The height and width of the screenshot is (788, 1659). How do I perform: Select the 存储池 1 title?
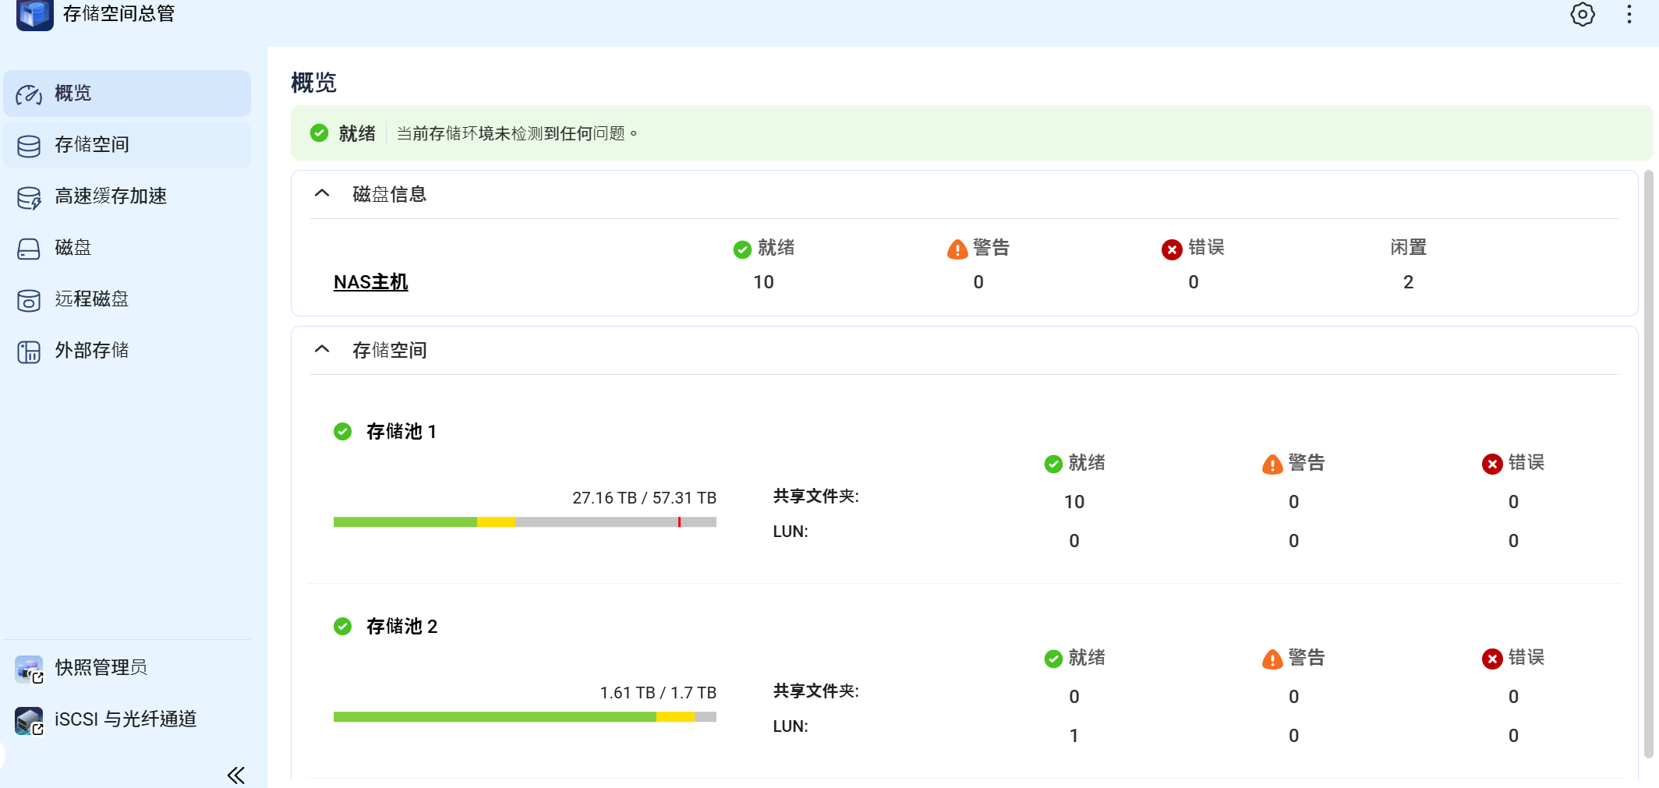pos(401,432)
